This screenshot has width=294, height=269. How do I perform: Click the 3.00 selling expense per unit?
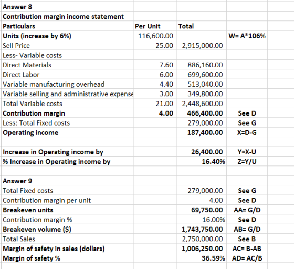click(x=166, y=94)
